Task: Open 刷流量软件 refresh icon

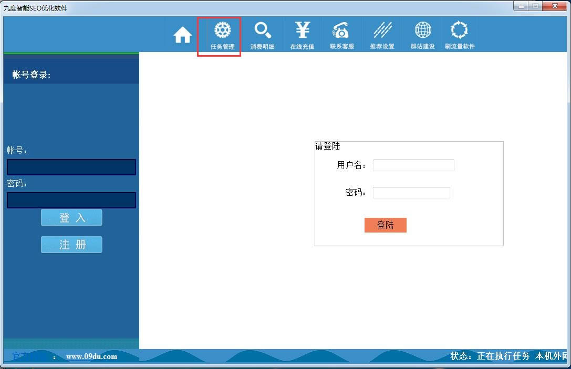Action: 460,36
